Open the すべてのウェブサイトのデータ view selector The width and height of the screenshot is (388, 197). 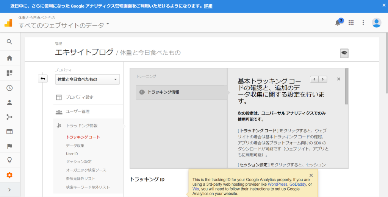[x=64, y=25]
